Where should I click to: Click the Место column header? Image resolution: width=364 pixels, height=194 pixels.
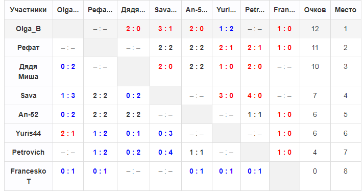[346, 10]
